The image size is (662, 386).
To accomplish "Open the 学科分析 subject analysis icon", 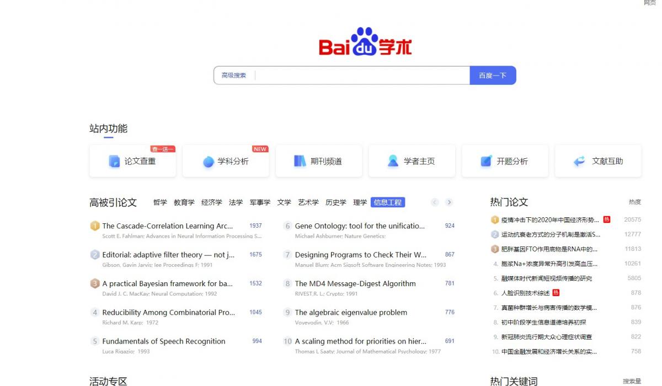I will (x=208, y=162).
